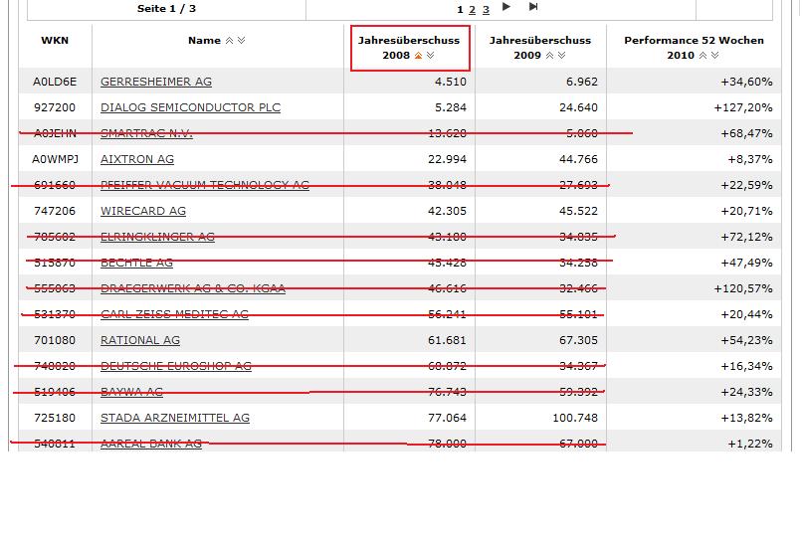Click performance value +68,47%
The image size is (803, 540).
746,133
